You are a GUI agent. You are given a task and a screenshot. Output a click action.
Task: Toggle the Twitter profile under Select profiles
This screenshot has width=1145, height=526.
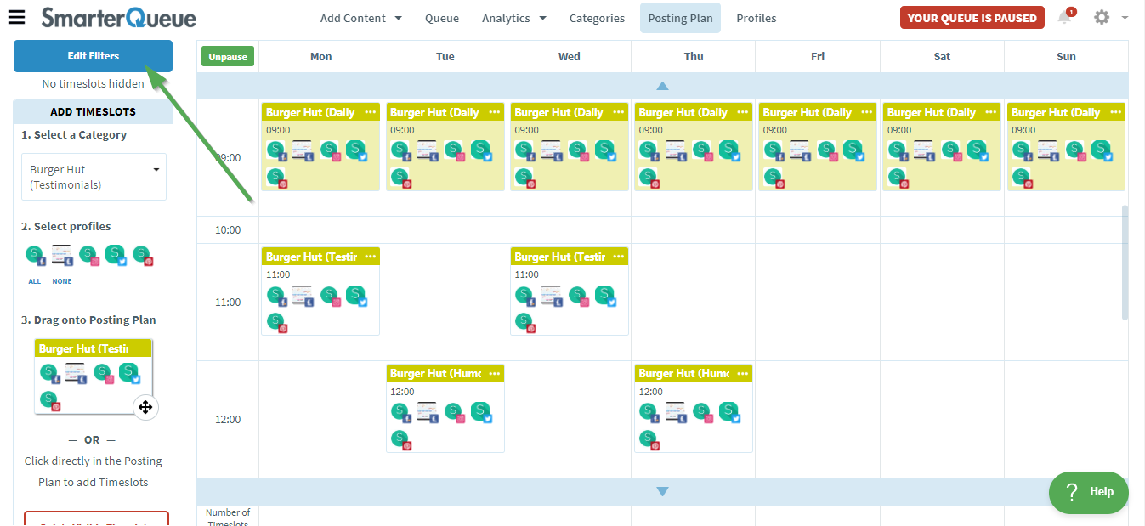tap(116, 255)
